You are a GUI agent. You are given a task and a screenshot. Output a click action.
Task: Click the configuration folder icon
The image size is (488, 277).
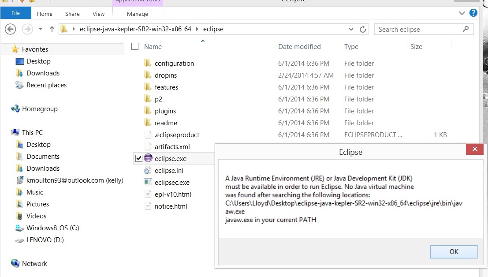148,63
